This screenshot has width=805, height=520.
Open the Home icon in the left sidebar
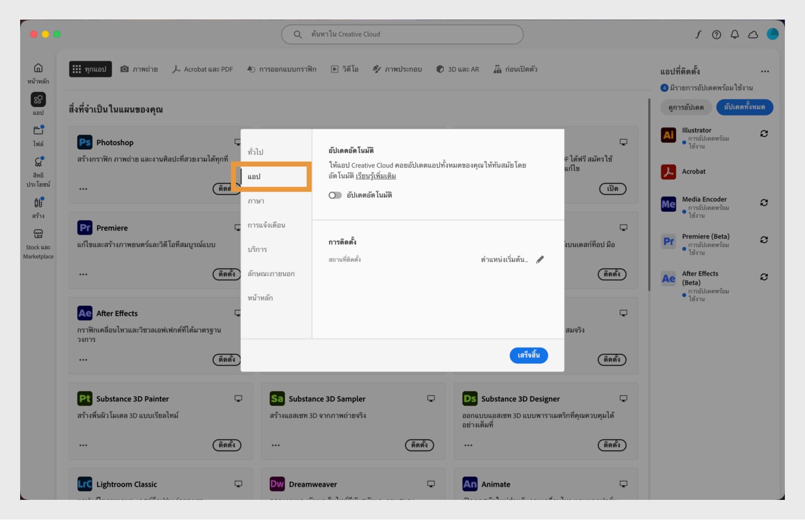(38, 68)
